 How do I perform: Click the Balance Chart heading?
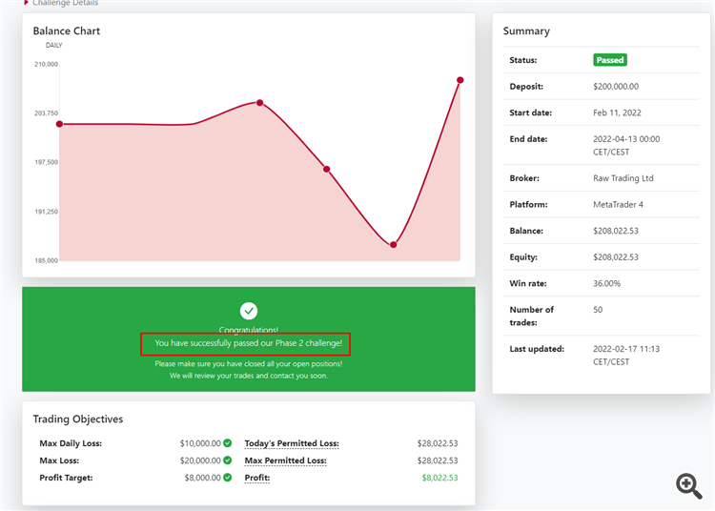[67, 31]
